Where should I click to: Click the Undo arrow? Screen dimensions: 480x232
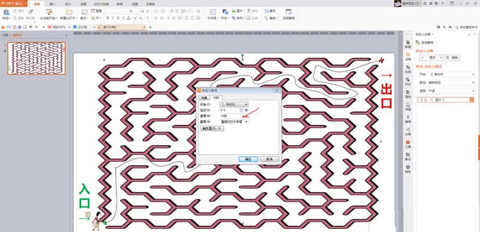point(31,27)
